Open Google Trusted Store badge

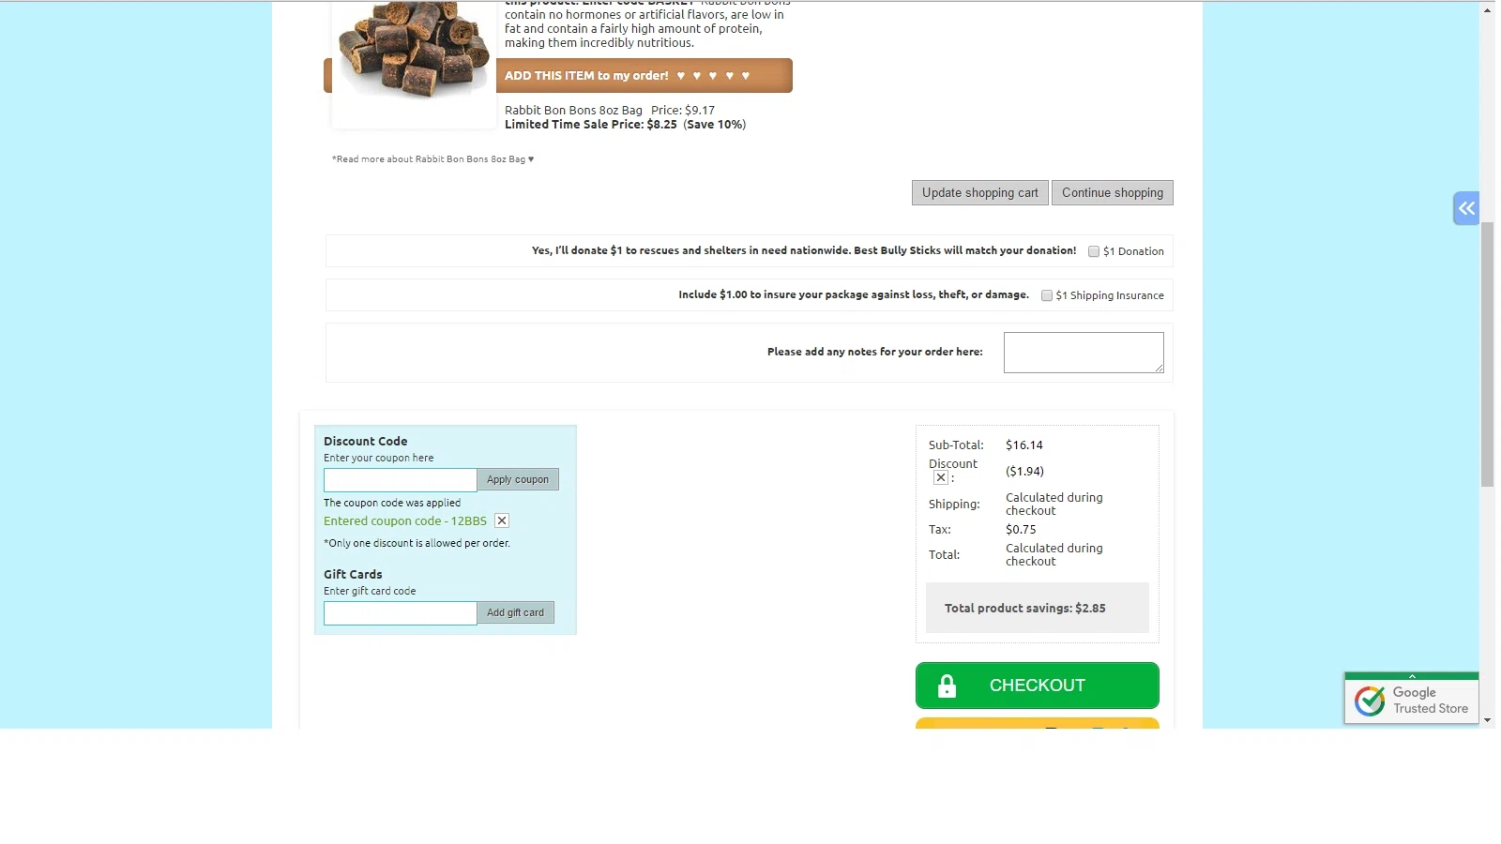coord(1412,701)
